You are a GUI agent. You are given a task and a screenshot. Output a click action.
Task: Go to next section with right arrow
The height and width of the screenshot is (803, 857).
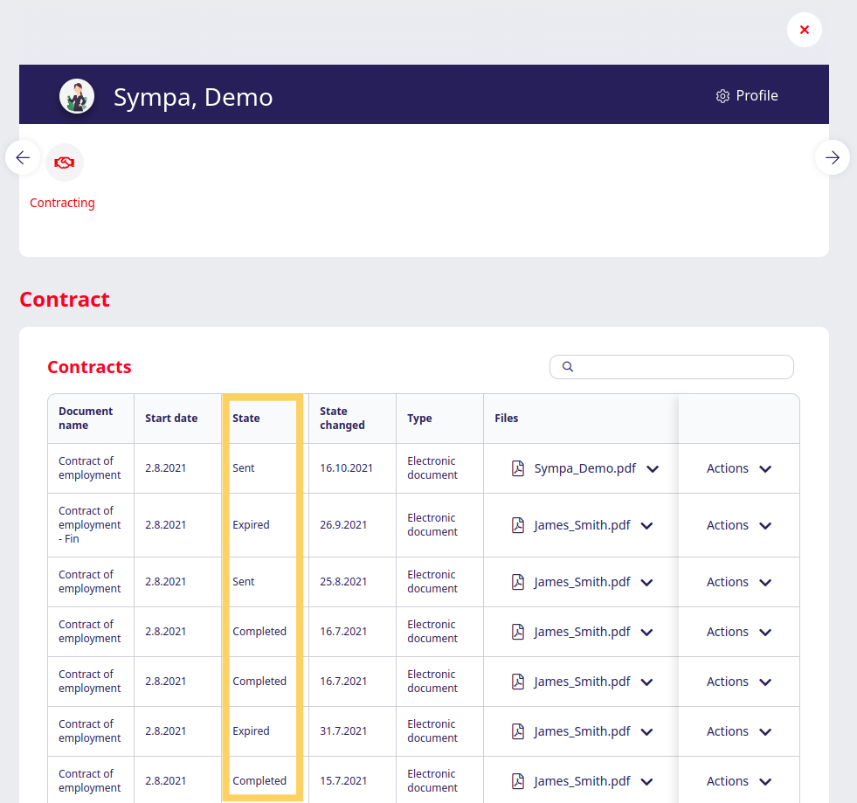(832, 158)
